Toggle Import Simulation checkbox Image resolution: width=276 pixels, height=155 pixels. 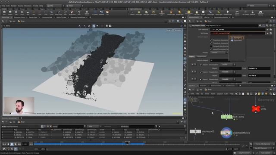211,50
